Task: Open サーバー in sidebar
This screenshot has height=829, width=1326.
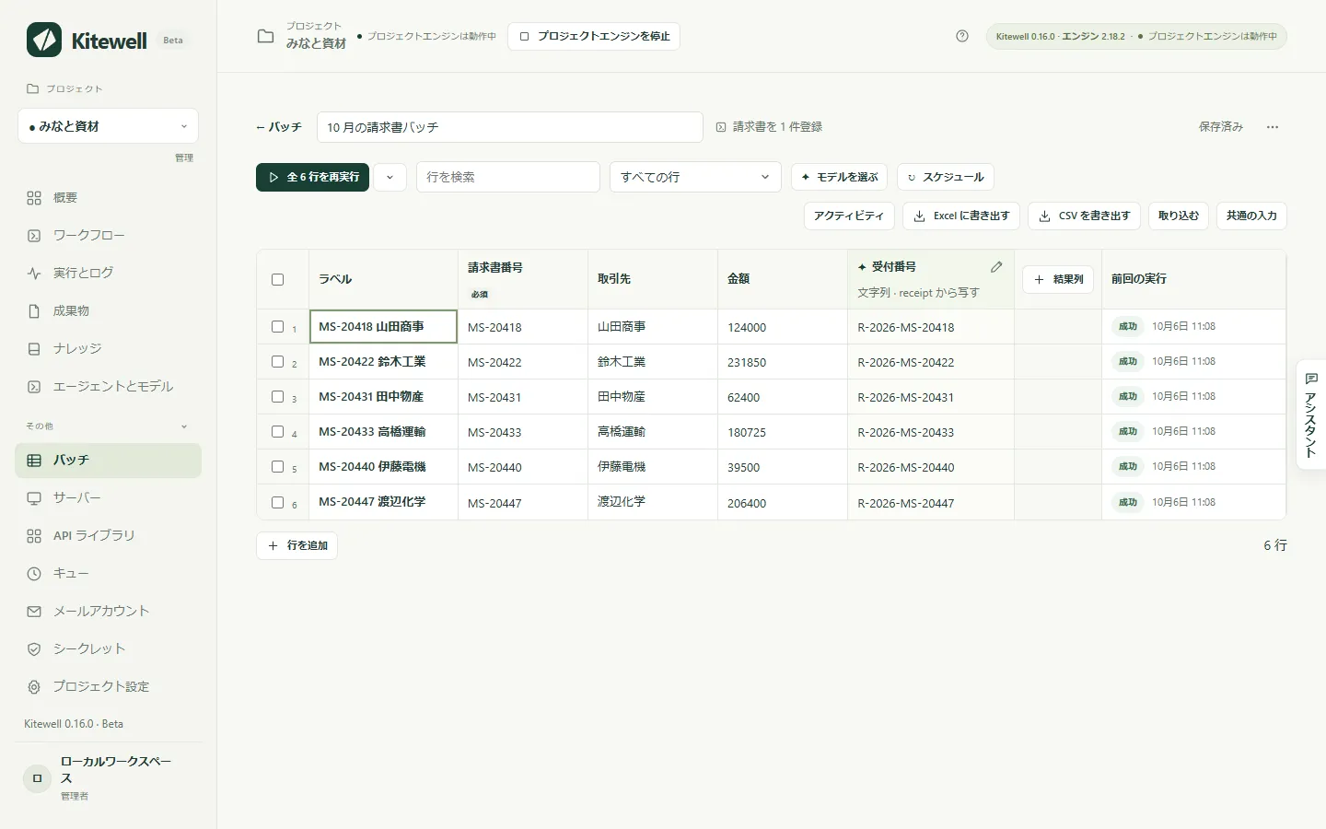Action: coord(108,498)
